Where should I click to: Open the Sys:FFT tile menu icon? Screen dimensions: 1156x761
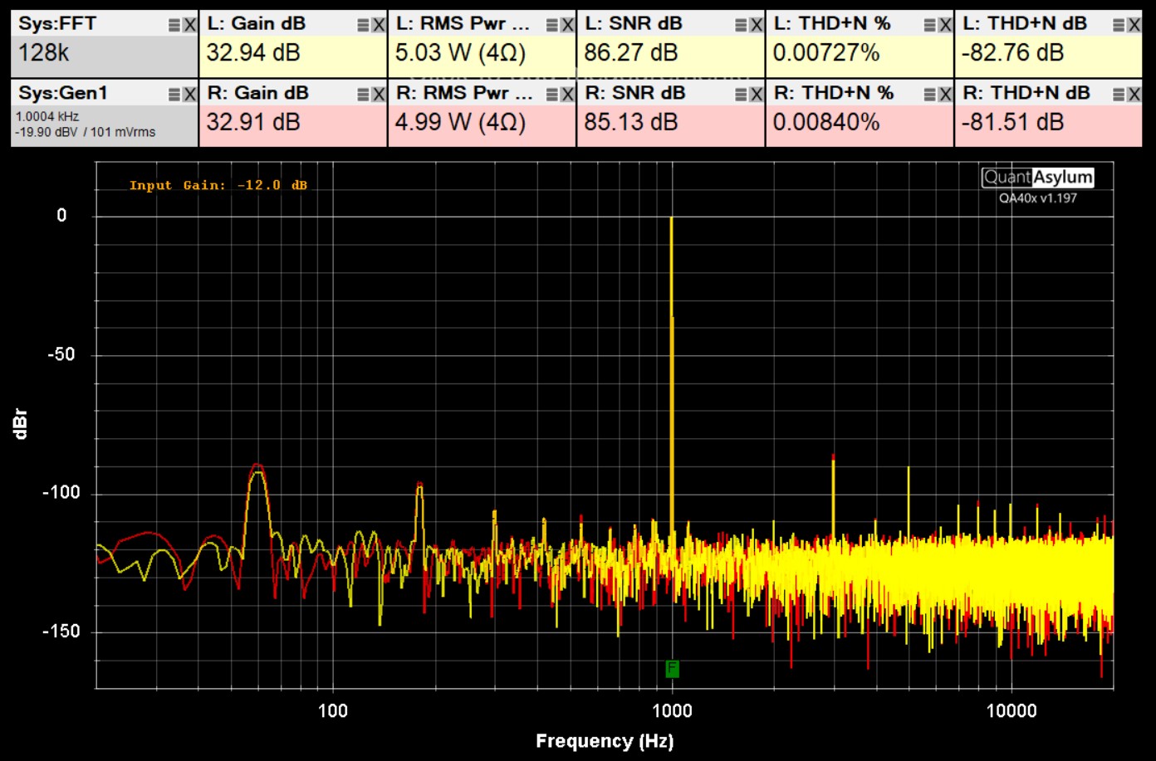coord(174,25)
